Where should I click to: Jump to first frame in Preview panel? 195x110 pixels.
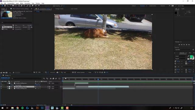179,45
